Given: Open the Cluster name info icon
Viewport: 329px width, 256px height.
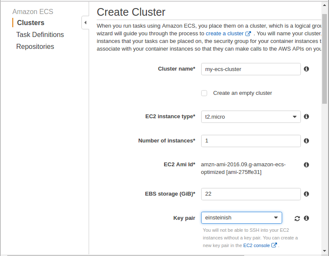Looking at the screenshot, I should point(306,69).
